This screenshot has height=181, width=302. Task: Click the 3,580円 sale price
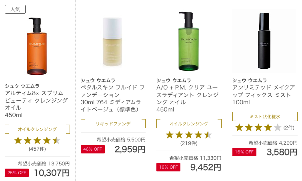(x=282, y=152)
